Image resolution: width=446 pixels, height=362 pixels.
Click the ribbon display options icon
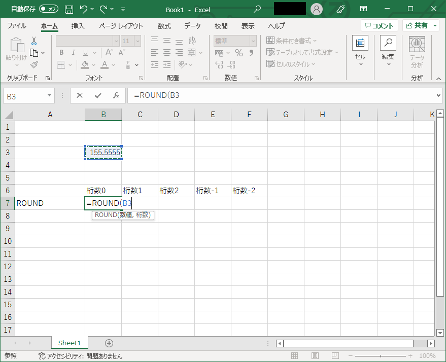pyautogui.click(x=363, y=9)
